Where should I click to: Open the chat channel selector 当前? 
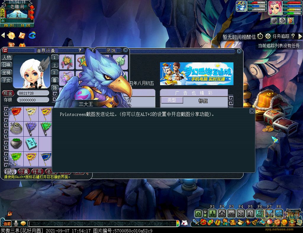point(7,224)
